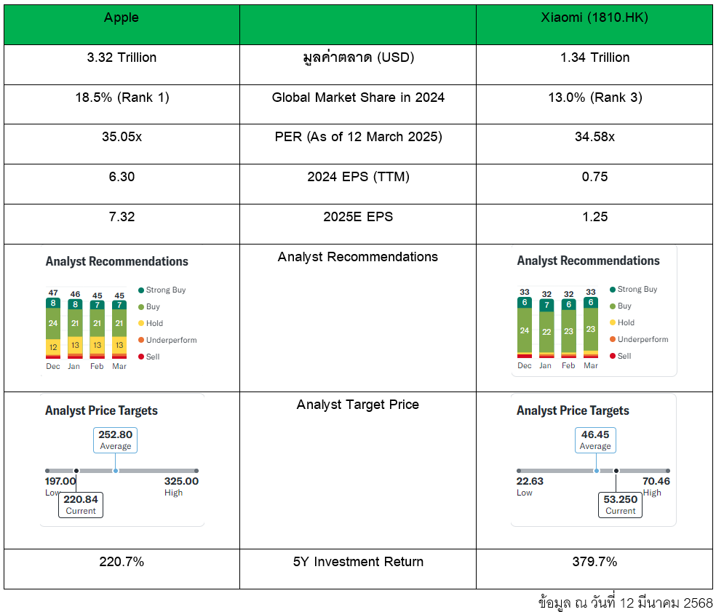Screen dimensions: 716x612
Task: Click Apple's 220.84 Current price box
Action: pos(81,505)
